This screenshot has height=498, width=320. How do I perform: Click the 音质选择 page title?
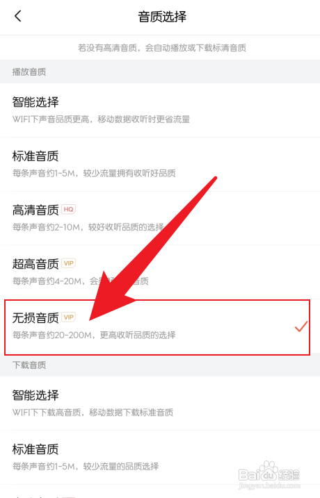[x=162, y=17]
